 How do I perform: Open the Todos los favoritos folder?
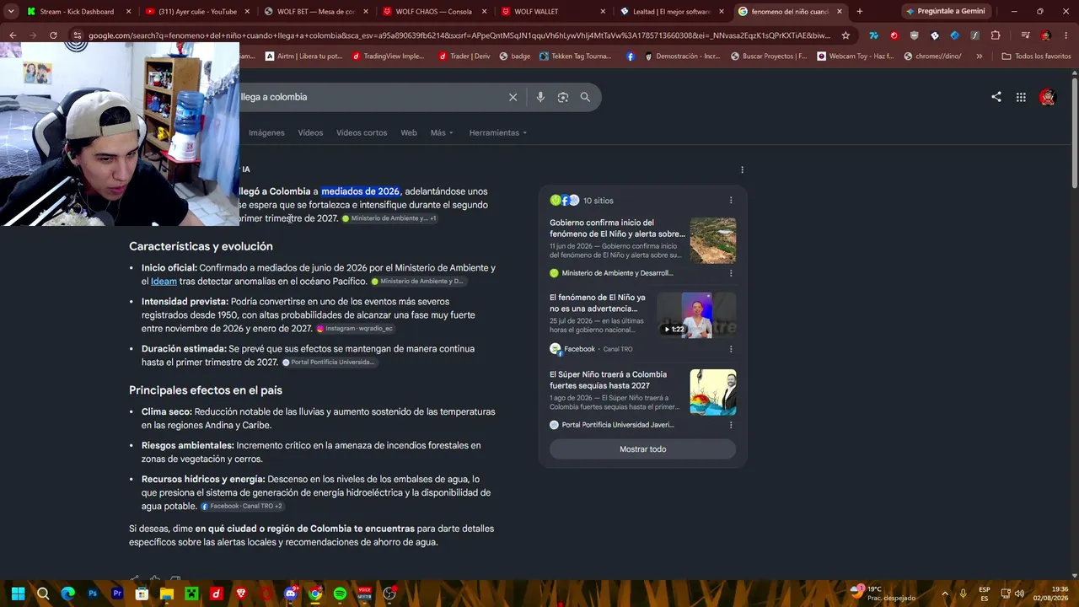1036,56
